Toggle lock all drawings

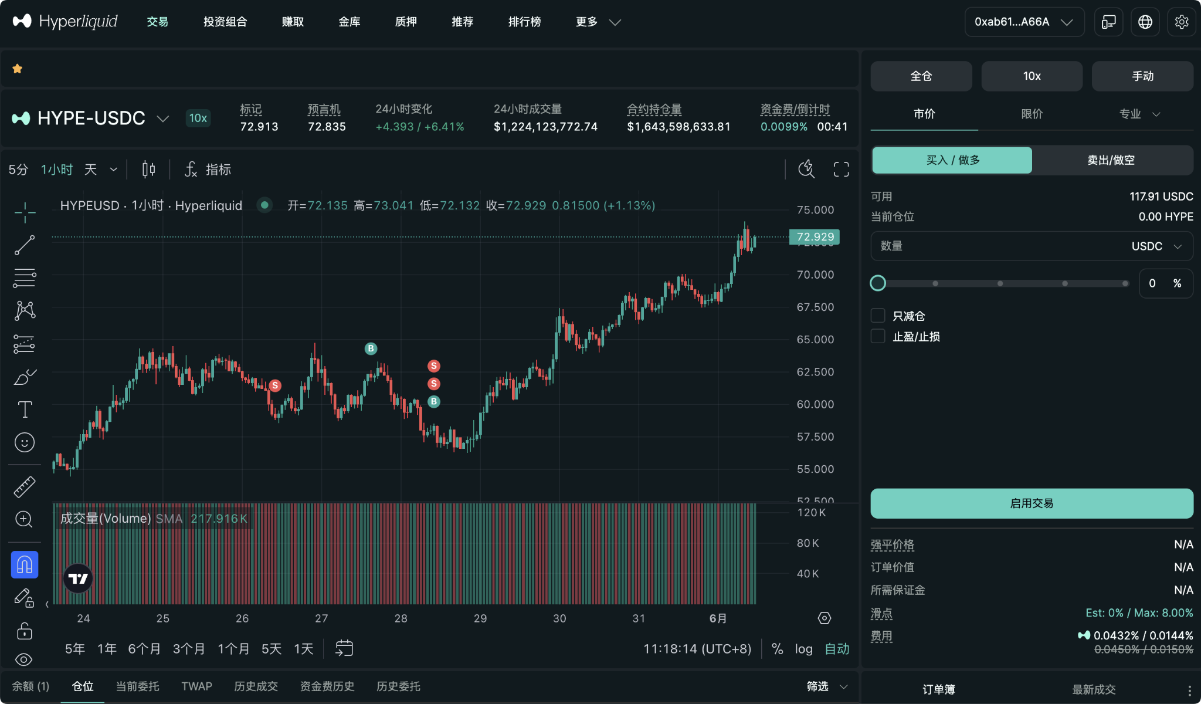25,631
